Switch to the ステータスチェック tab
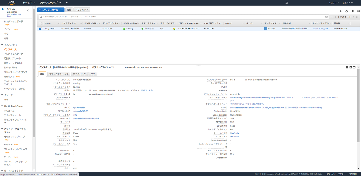This screenshot has height=176, width=361. (59, 74)
